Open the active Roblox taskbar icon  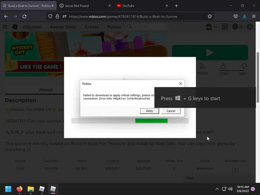[53, 189]
